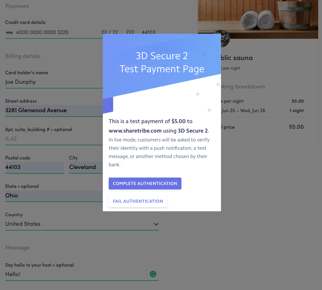
Task: Click the card expiry date 02 / 22
Action: [x=110, y=32]
